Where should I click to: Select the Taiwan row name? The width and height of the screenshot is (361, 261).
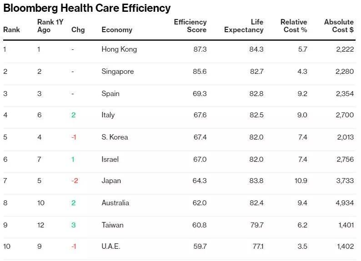pyautogui.click(x=112, y=225)
